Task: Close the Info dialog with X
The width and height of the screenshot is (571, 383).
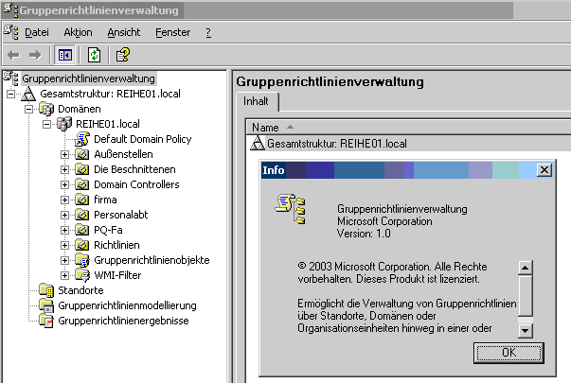Action: (x=544, y=170)
